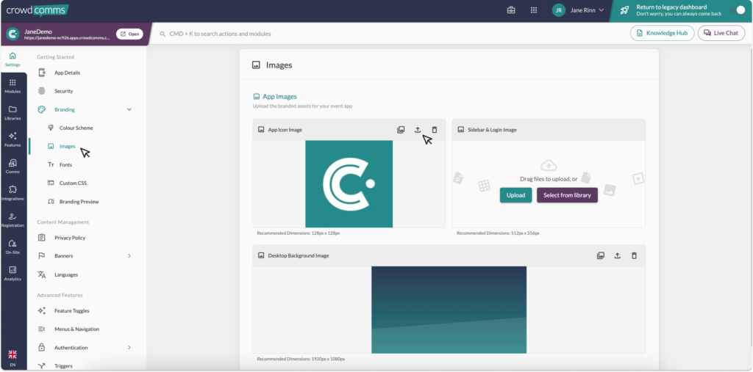753x372 pixels.
Task: Open library icon for App Icon Image
Action: [x=401, y=130]
